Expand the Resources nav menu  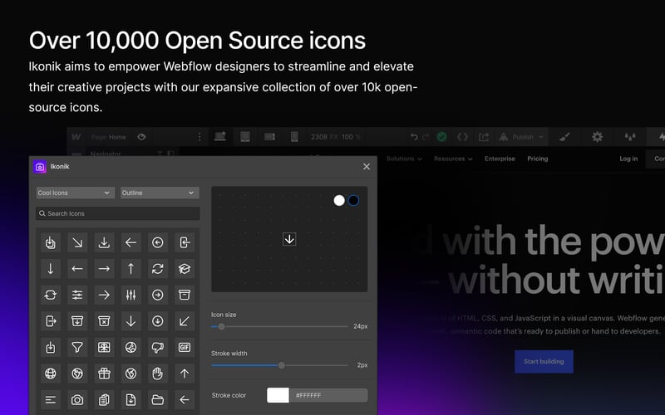[453, 159]
